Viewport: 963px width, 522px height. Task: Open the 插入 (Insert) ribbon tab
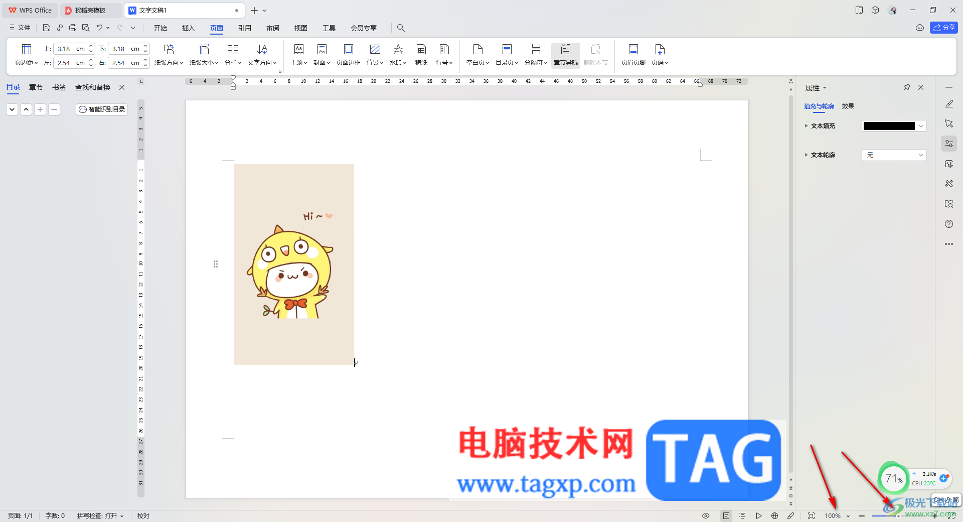[x=189, y=28]
